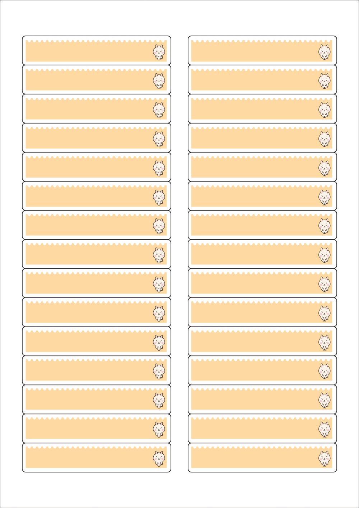This screenshot has height=508, width=359.
Task: Click the rabbit in right column's eighth label
Action: pos(324,255)
